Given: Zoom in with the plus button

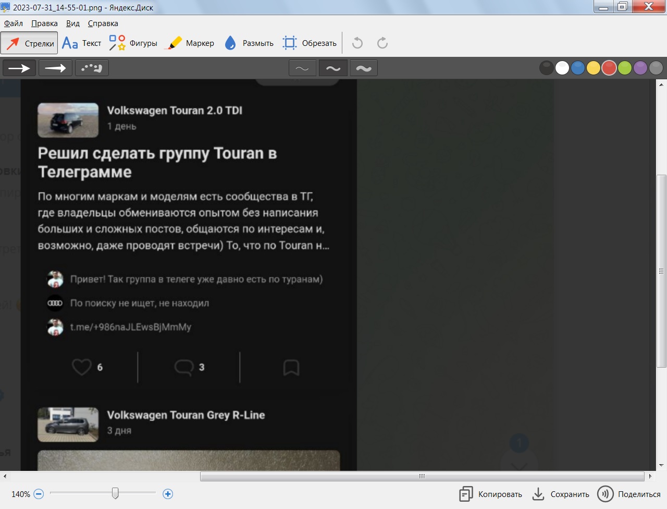Looking at the screenshot, I should tap(168, 494).
